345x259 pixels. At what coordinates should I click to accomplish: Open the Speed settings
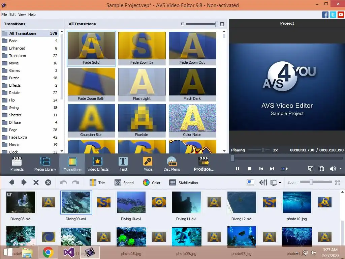[124, 182]
